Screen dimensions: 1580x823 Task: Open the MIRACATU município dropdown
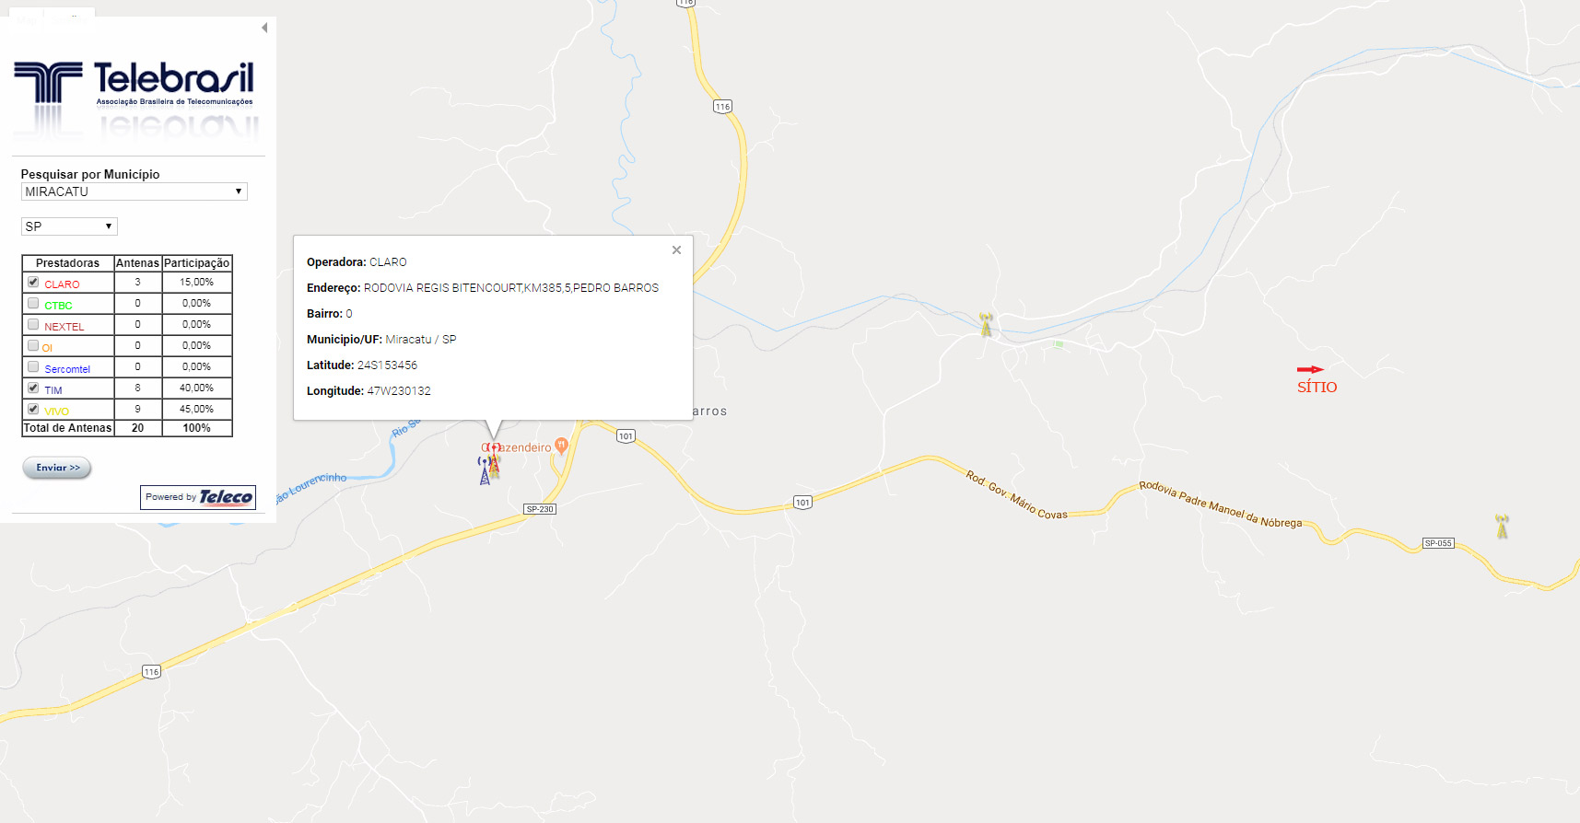click(135, 191)
